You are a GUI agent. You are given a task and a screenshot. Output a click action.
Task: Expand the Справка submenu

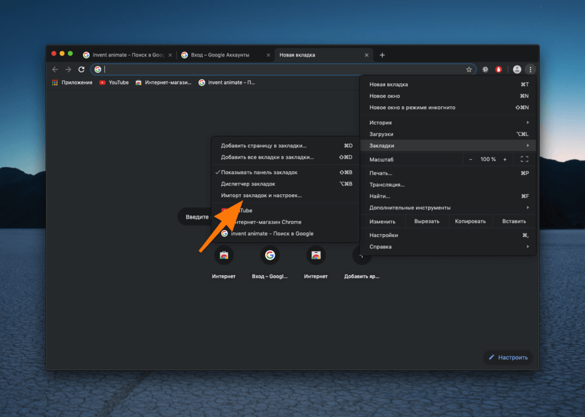(448, 247)
